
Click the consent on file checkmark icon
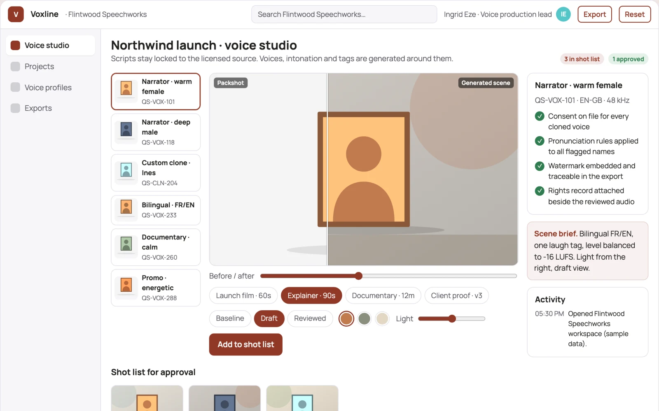coord(540,116)
